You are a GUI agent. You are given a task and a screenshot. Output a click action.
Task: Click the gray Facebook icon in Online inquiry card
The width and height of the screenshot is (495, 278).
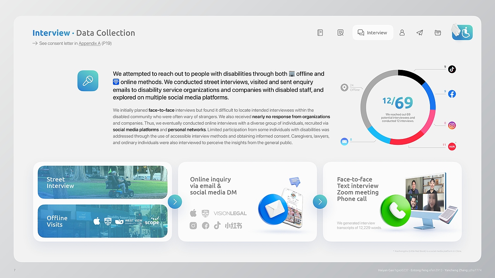click(205, 225)
